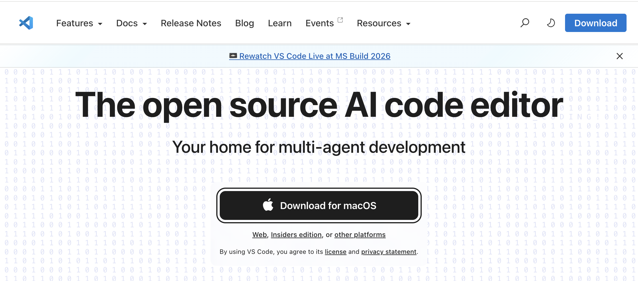The height and width of the screenshot is (281, 638).
Task: Open the other platforms link
Action: pyautogui.click(x=360, y=235)
